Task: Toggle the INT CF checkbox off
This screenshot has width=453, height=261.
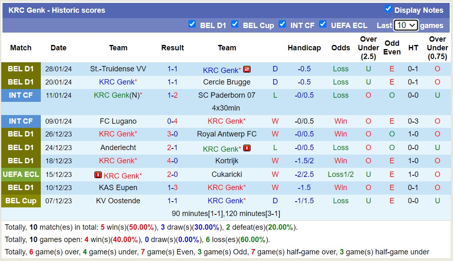Action: tap(282, 24)
